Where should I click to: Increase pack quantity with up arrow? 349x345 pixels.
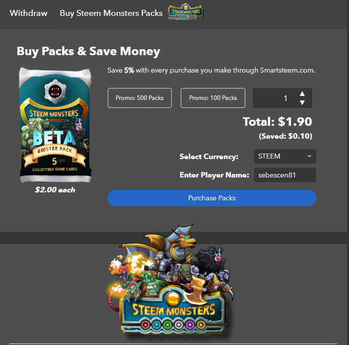pyautogui.click(x=302, y=93)
